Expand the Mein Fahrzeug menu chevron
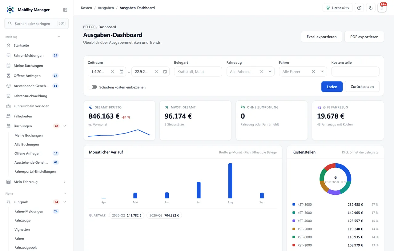This screenshot has width=394, height=251. tap(65, 182)
